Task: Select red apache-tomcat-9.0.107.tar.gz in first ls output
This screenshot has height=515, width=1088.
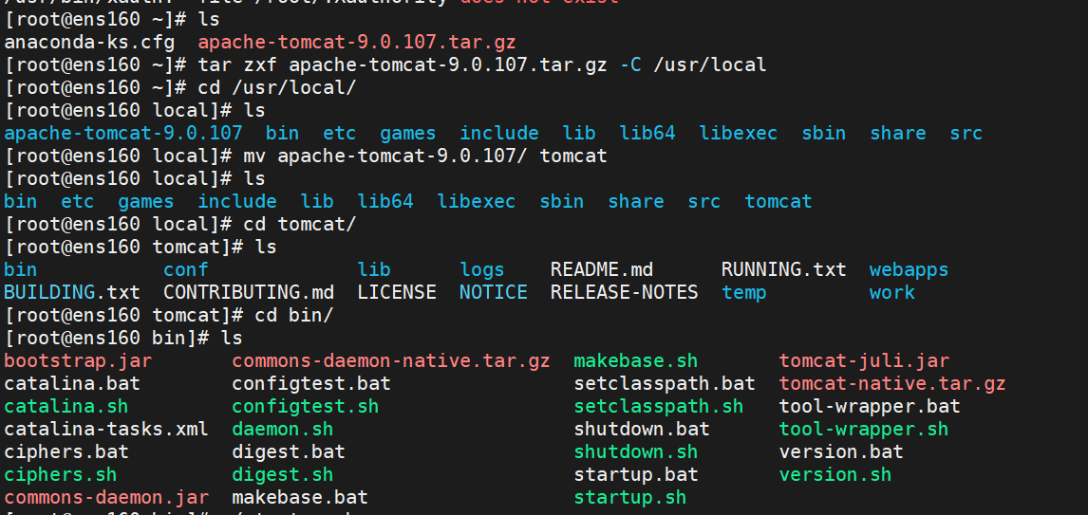Action: 357,43
